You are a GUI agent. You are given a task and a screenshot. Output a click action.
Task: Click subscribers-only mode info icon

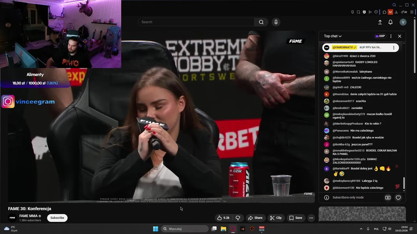pyautogui.click(x=326, y=198)
